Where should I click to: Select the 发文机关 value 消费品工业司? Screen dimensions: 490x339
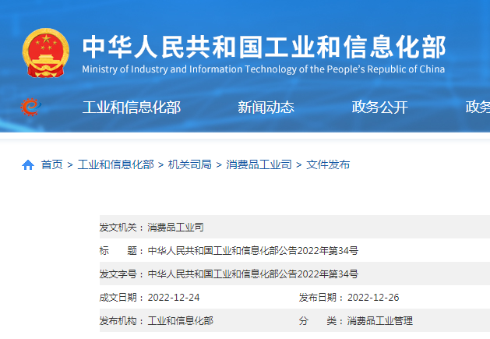coord(175,227)
